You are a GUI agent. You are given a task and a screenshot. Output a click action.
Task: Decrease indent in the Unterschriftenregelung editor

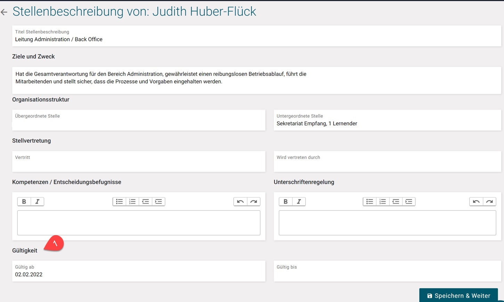coord(396,202)
